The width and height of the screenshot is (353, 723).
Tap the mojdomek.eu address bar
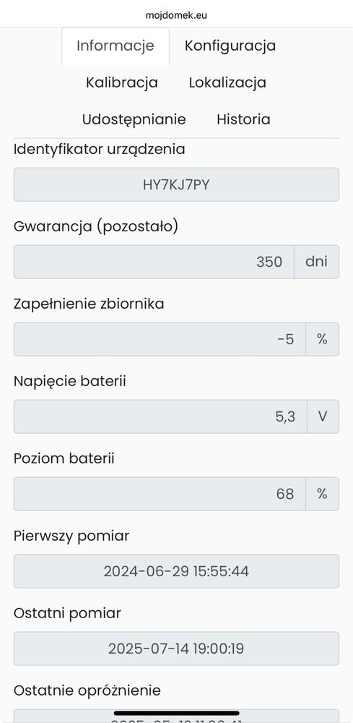click(x=176, y=15)
